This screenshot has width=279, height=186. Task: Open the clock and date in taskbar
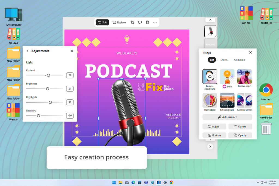pyautogui.click(x=272, y=182)
